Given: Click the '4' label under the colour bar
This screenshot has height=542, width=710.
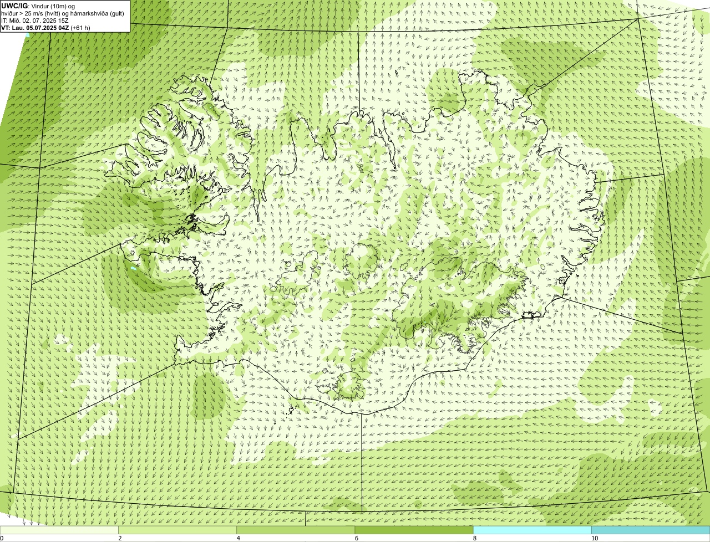Looking at the screenshot, I should click(x=239, y=538).
